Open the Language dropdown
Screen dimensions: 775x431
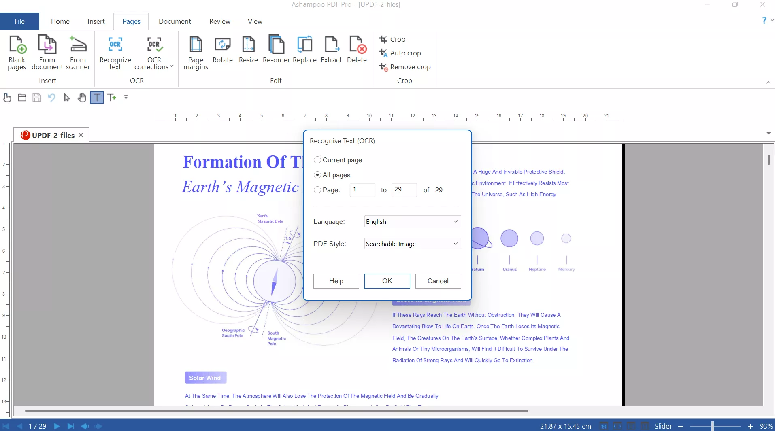(412, 221)
